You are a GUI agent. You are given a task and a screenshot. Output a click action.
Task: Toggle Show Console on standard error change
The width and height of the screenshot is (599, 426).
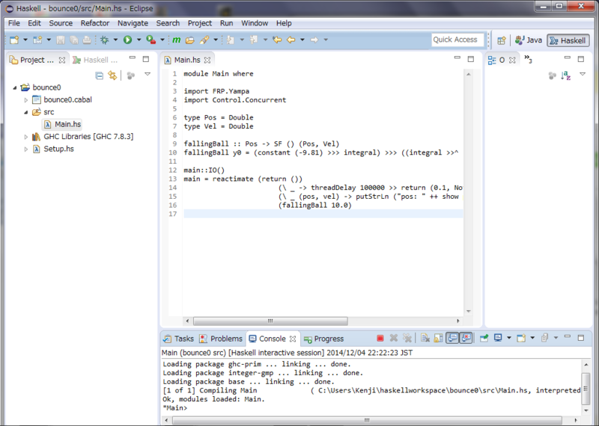(466, 338)
